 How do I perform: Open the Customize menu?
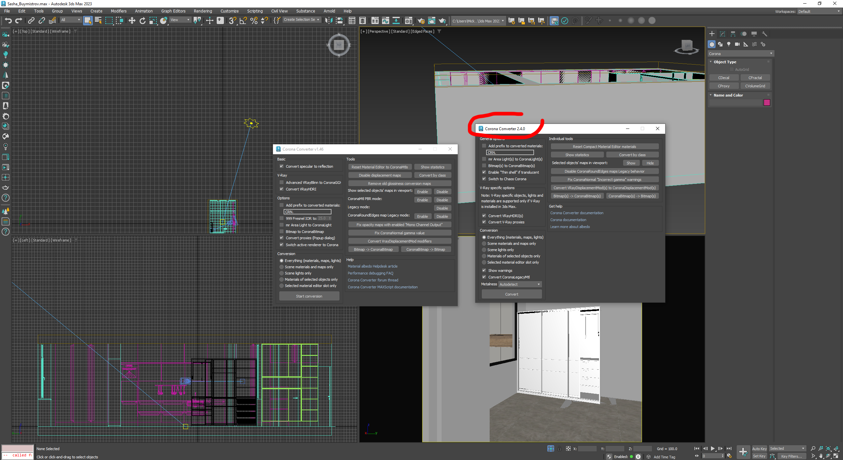(230, 11)
